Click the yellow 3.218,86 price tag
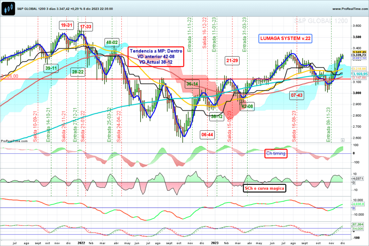 coord(359,69)
